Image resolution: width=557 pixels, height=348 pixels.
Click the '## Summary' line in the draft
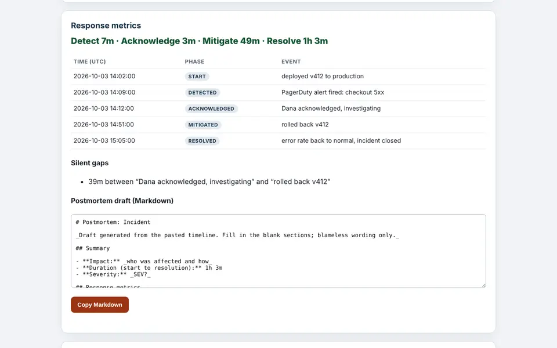(93, 248)
